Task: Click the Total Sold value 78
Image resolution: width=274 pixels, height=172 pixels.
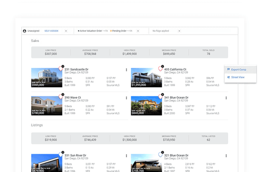Action: tap(208, 54)
